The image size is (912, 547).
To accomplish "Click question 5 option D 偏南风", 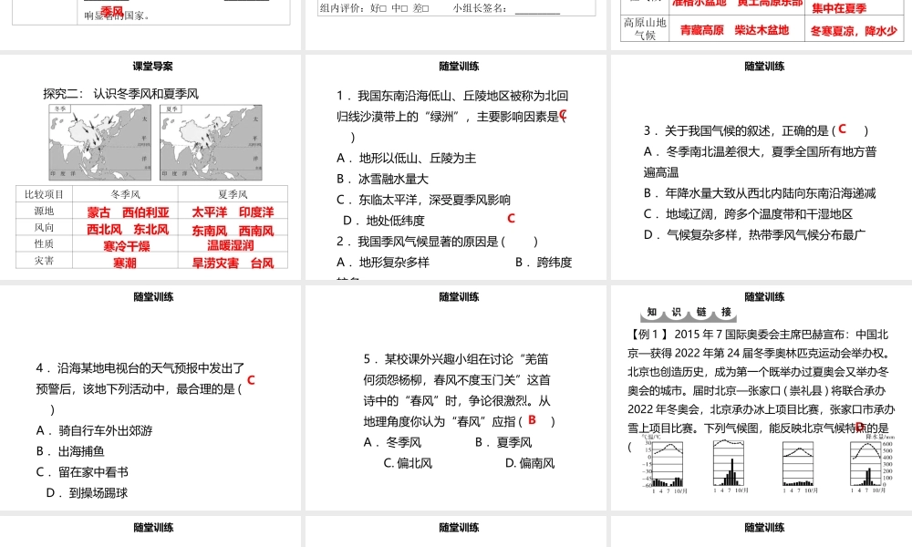I will point(530,464).
